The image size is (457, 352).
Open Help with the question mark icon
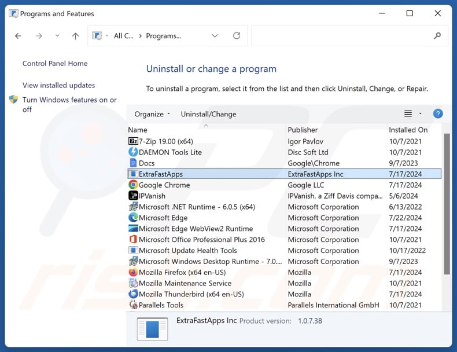pyautogui.click(x=437, y=114)
